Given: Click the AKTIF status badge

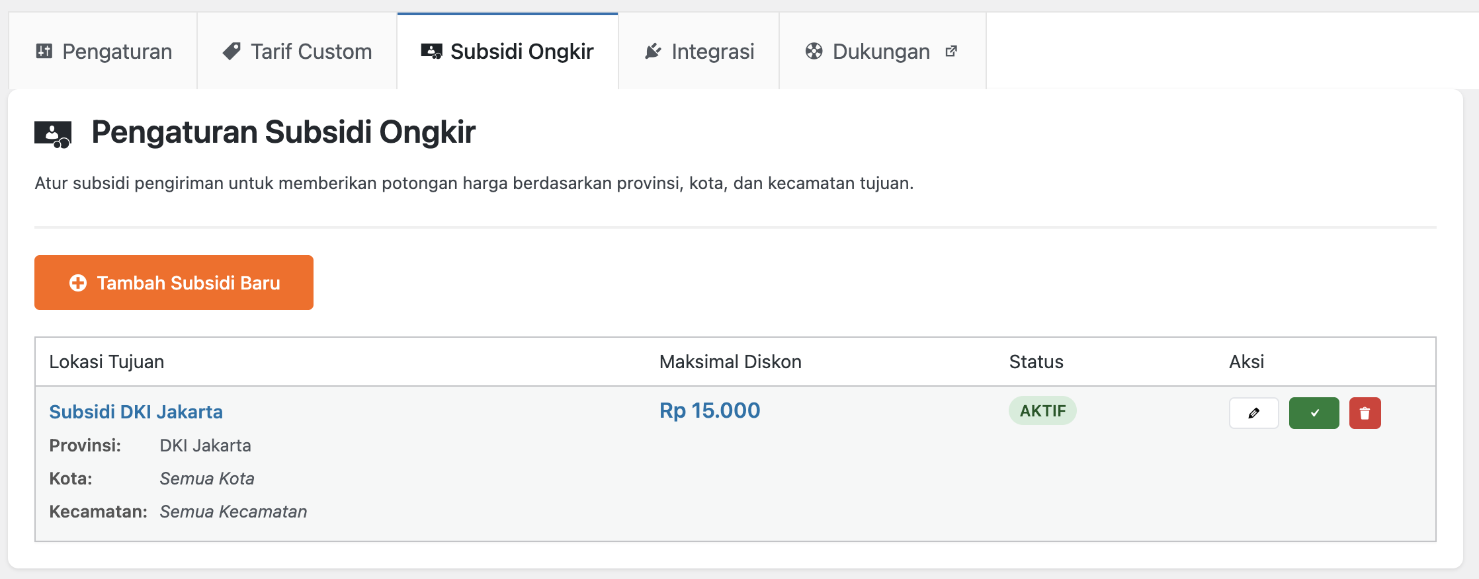Looking at the screenshot, I should 1042,411.
